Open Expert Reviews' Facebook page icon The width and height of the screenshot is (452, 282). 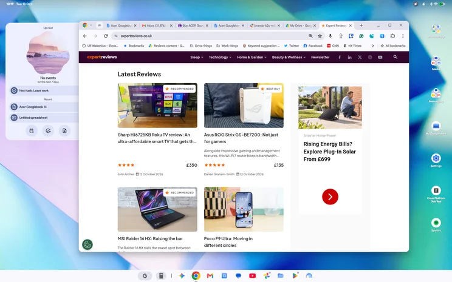tap(340, 57)
